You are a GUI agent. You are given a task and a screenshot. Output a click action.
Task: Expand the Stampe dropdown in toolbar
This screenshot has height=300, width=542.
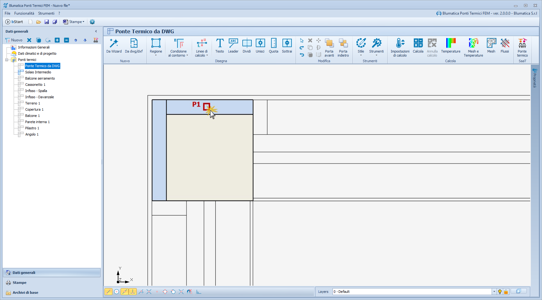(83, 22)
